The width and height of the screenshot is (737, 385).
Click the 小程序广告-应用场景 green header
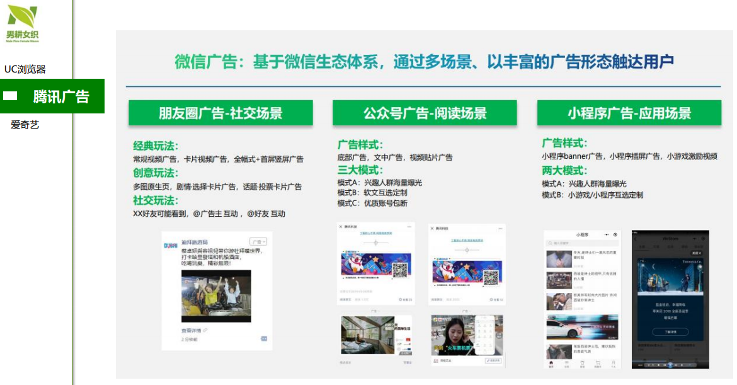[x=629, y=113]
